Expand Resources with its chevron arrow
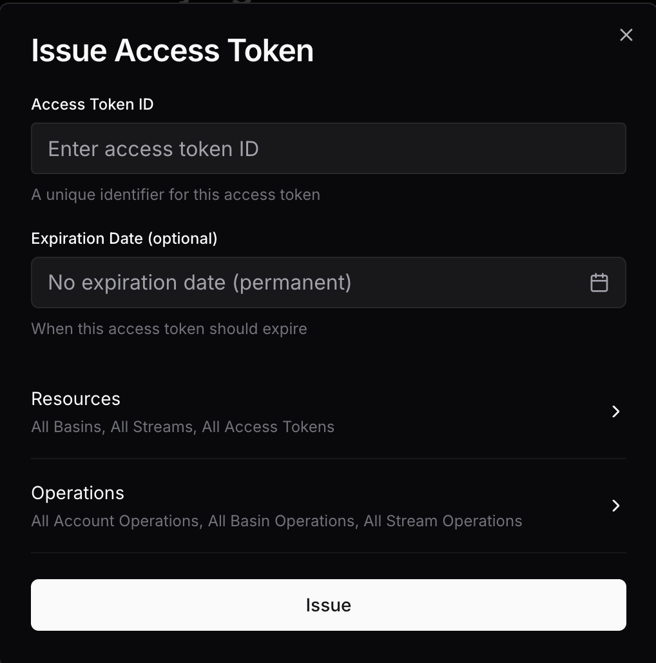This screenshot has height=663, width=656. click(x=615, y=411)
